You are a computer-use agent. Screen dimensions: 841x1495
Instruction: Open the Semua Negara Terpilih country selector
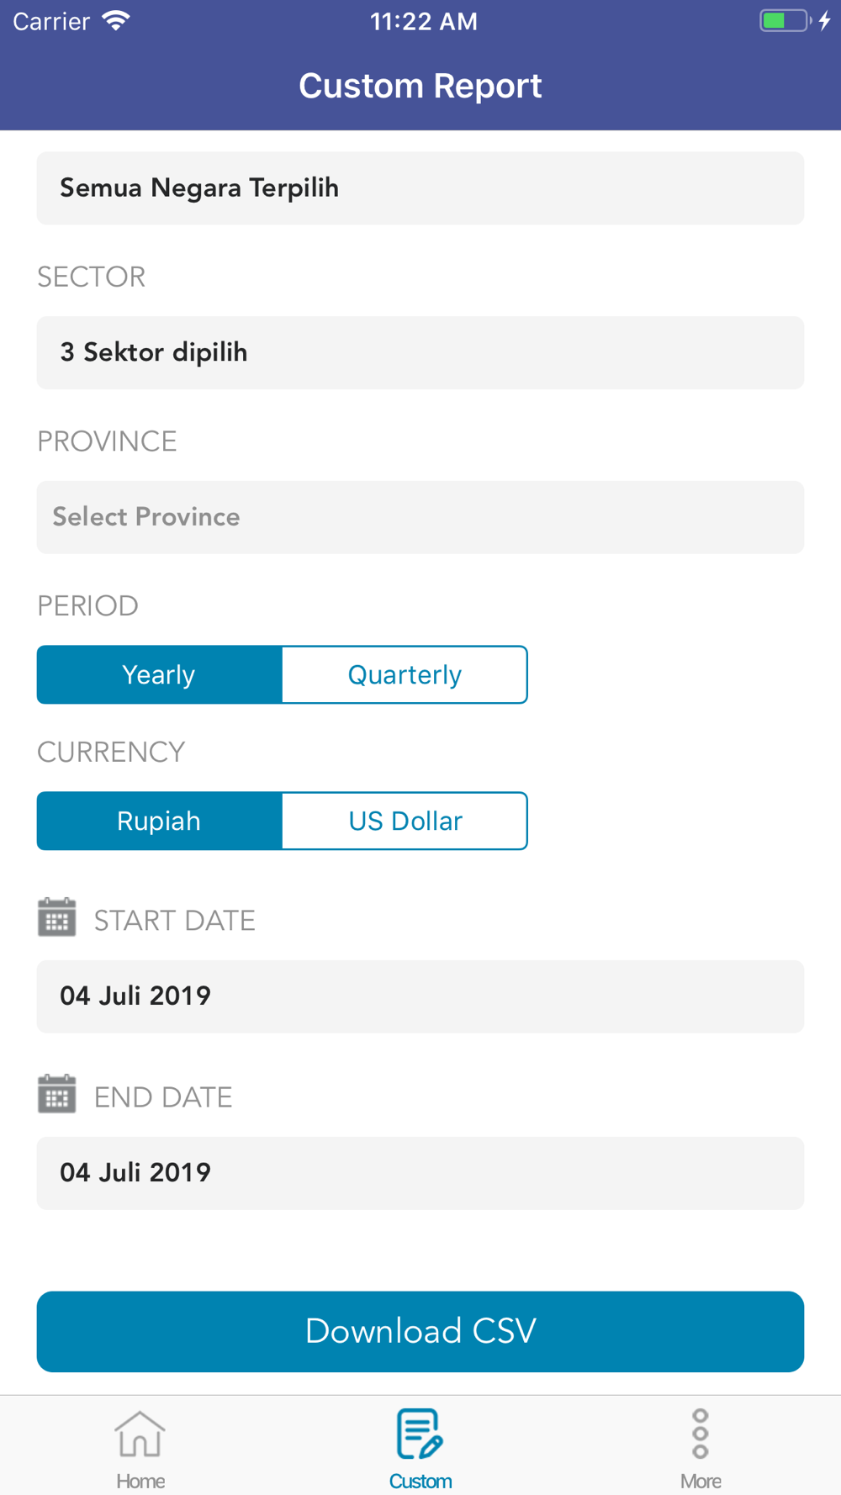click(420, 188)
